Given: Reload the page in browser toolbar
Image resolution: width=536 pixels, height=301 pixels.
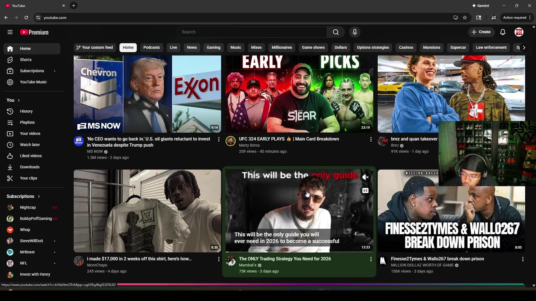Looking at the screenshot, I should pos(26,18).
